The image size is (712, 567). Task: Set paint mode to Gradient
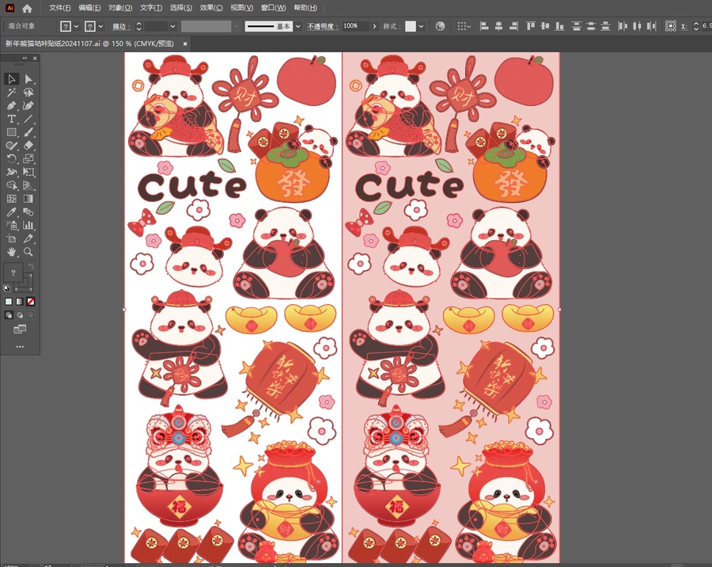[x=20, y=302]
